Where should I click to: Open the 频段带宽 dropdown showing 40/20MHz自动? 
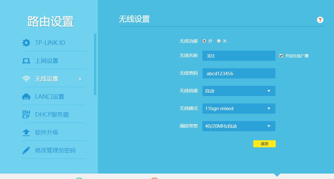(x=239, y=126)
